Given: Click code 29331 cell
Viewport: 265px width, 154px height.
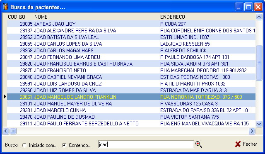Looking at the screenshot, I should [26, 110].
